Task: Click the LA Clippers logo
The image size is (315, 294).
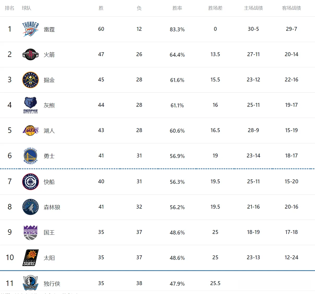Action: pos(31,182)
